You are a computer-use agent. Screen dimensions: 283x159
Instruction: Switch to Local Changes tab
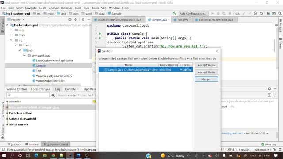pos(40,89)
